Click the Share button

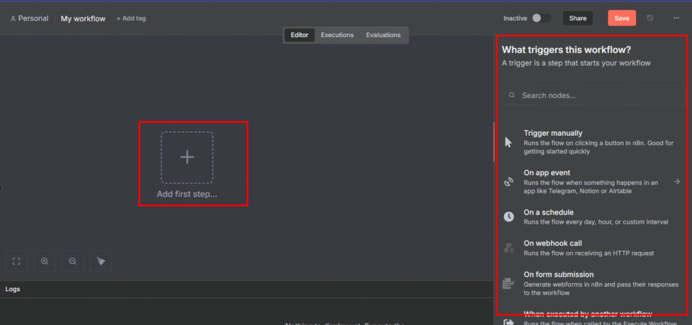click(x=578, y=18)
